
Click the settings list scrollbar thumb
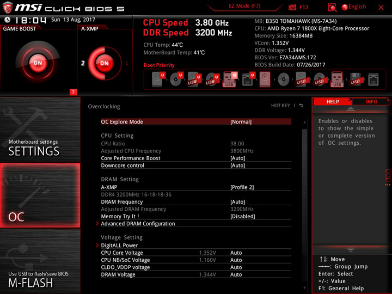304,193
